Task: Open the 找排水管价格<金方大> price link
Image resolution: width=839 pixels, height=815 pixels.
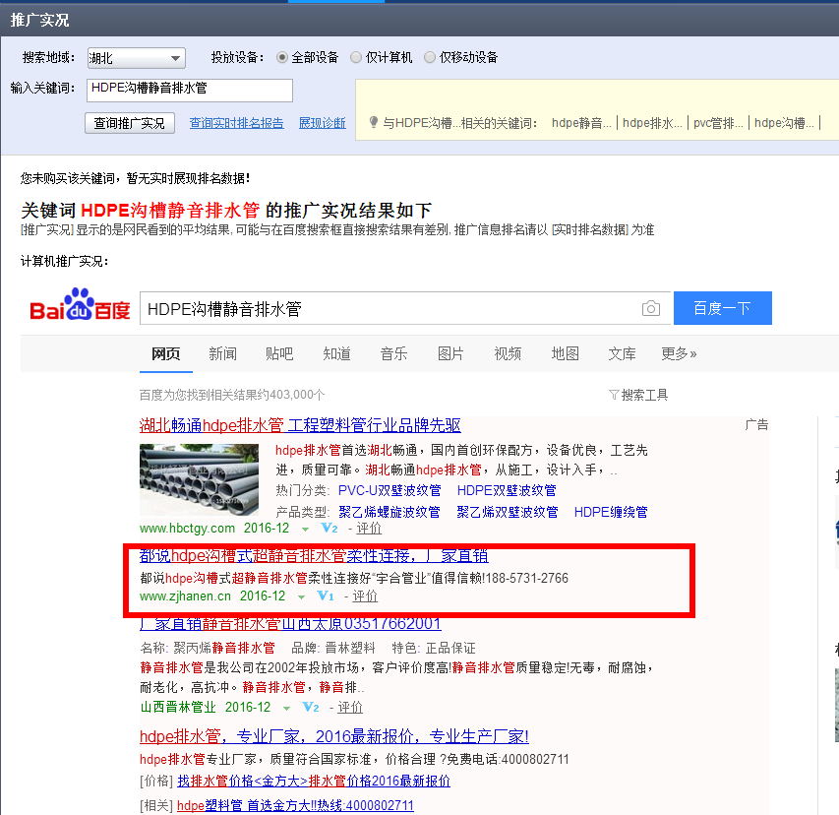Action: pos(314,782)
